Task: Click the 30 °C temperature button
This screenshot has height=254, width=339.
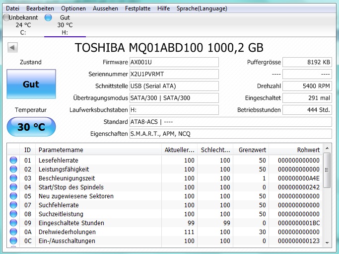Action: [x=31, y=127]
